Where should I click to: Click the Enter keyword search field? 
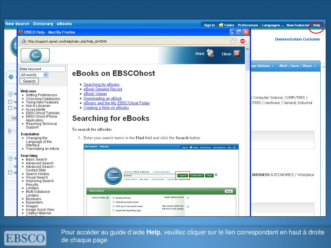coord(42,69)
